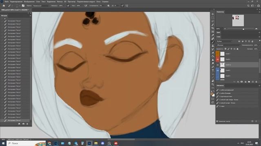Open the Окно menu

pyautogui.click(x=98, y=2)
